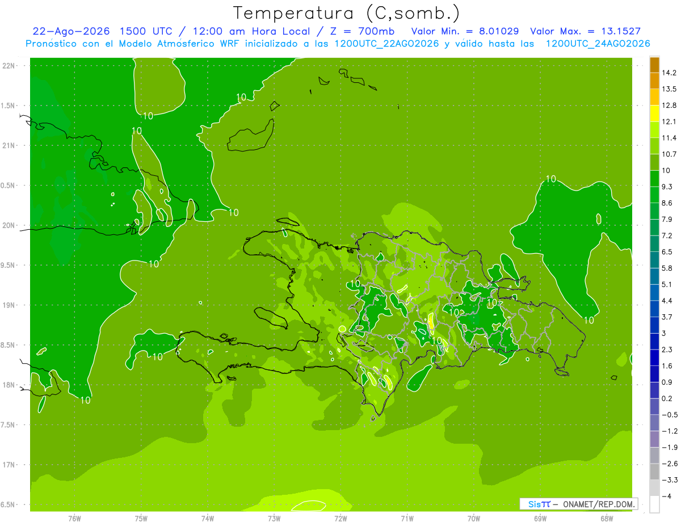Click the "19N" latitude axis label
Screen dimensions: 681x526
tap(9, 305)
